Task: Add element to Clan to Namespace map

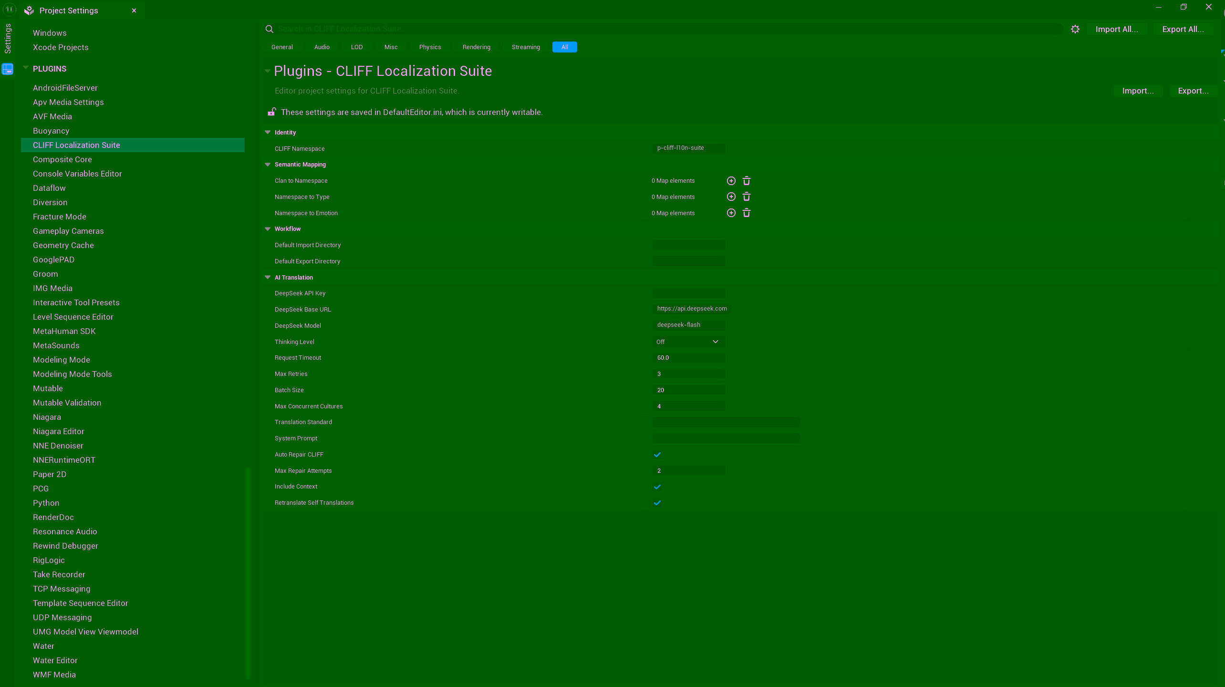Action: point(731,181)
